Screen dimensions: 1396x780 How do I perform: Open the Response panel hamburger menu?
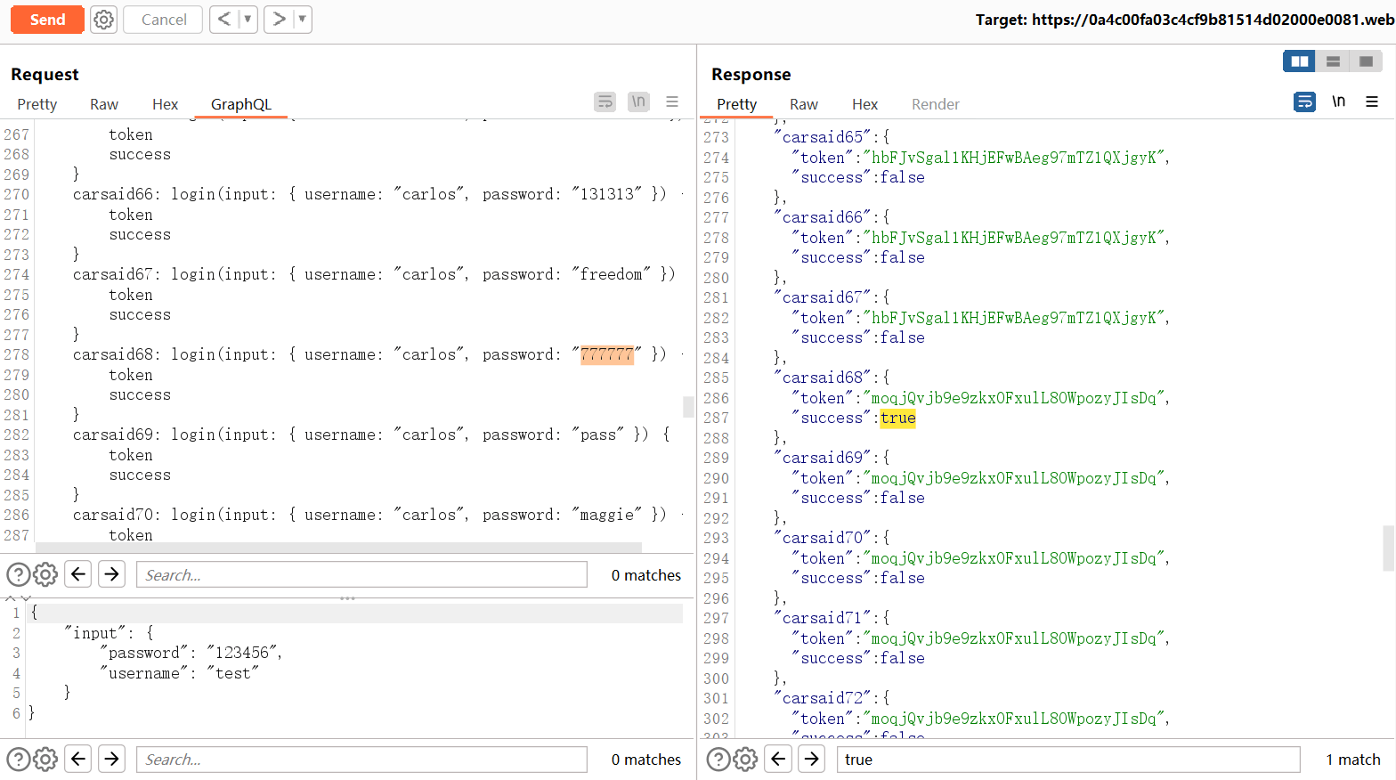1372,102
